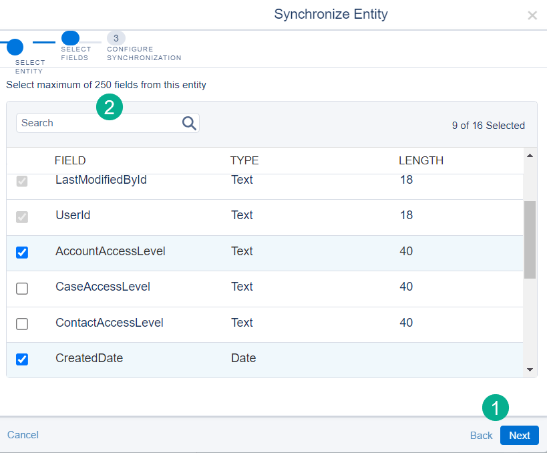Close the Synchronize Entity dialog
This screenshot has height=453, width=547.
pos(532,15)
